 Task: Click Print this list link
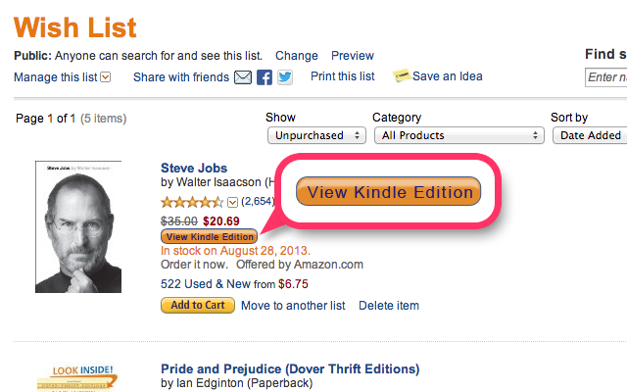(x=343, y=76)
